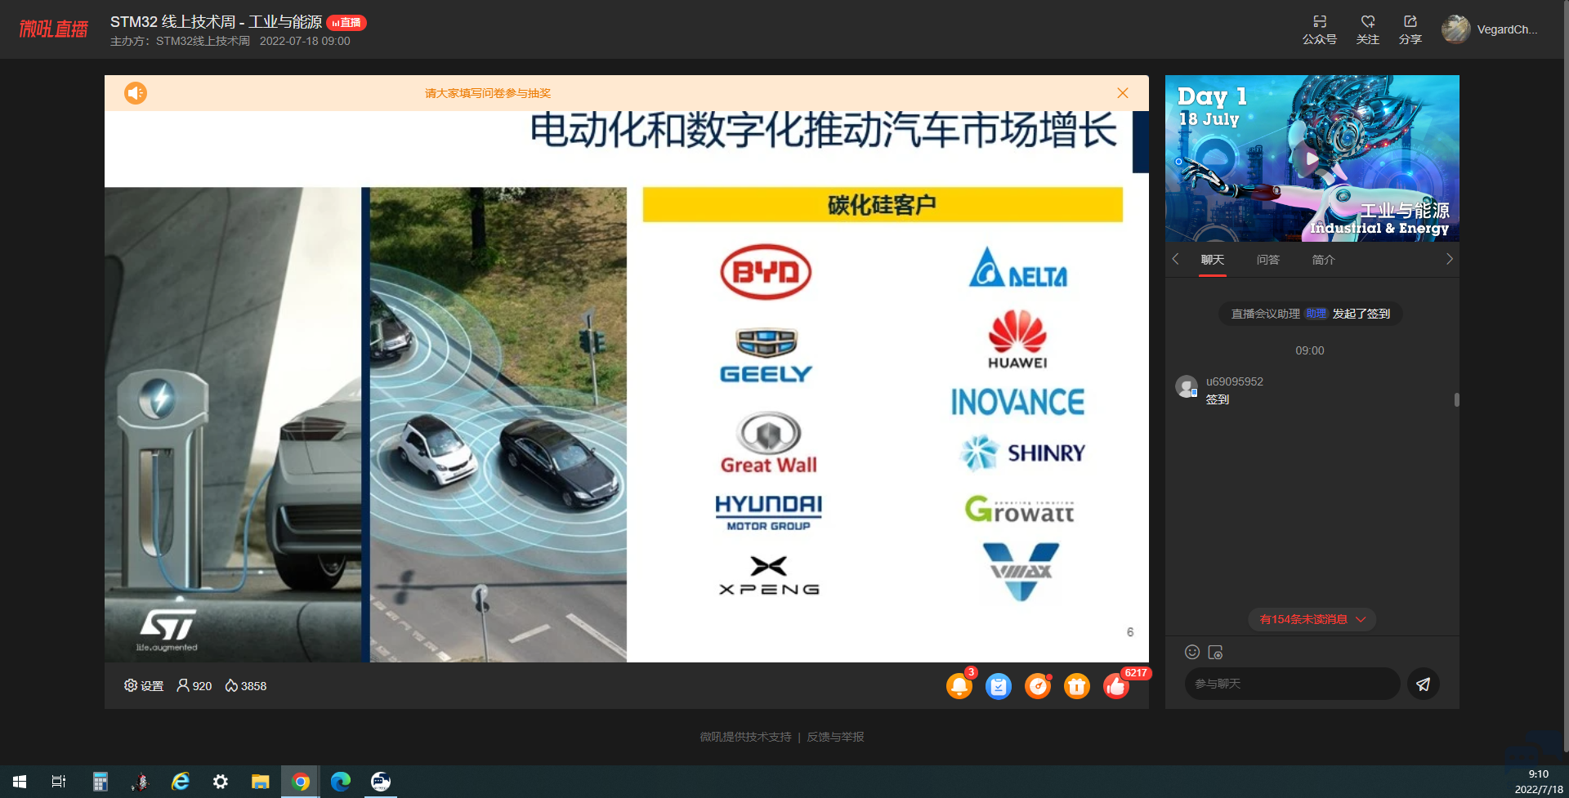This screenshot has width=1569, height=798.
Task: Click the popularity flame count 3858
Action: (246, 686)
